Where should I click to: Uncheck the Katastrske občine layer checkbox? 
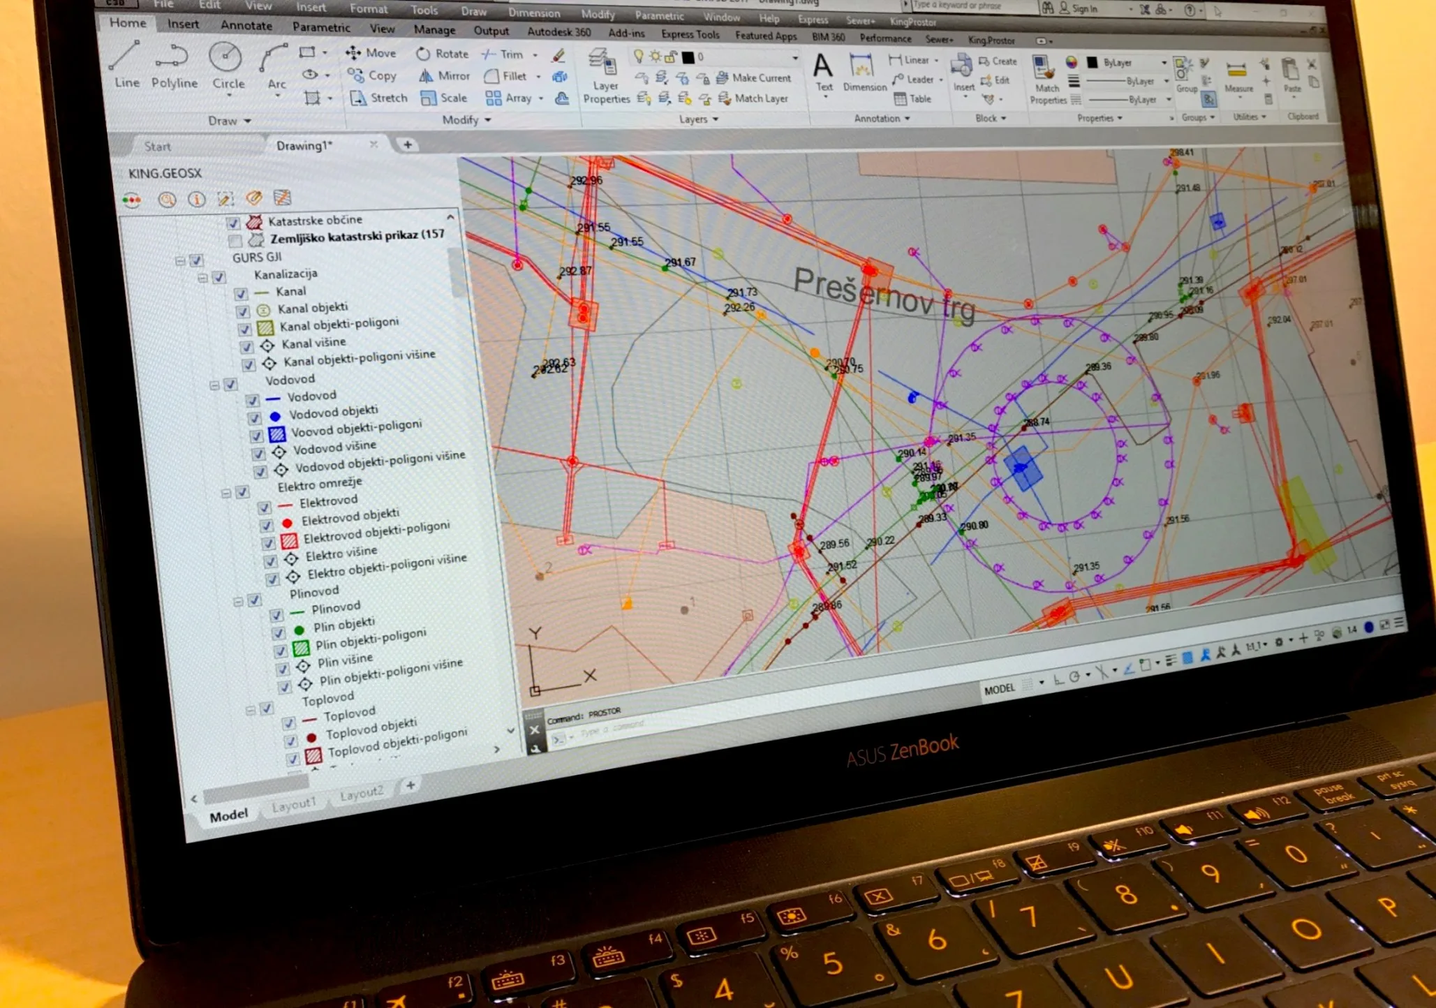point(233,223)
